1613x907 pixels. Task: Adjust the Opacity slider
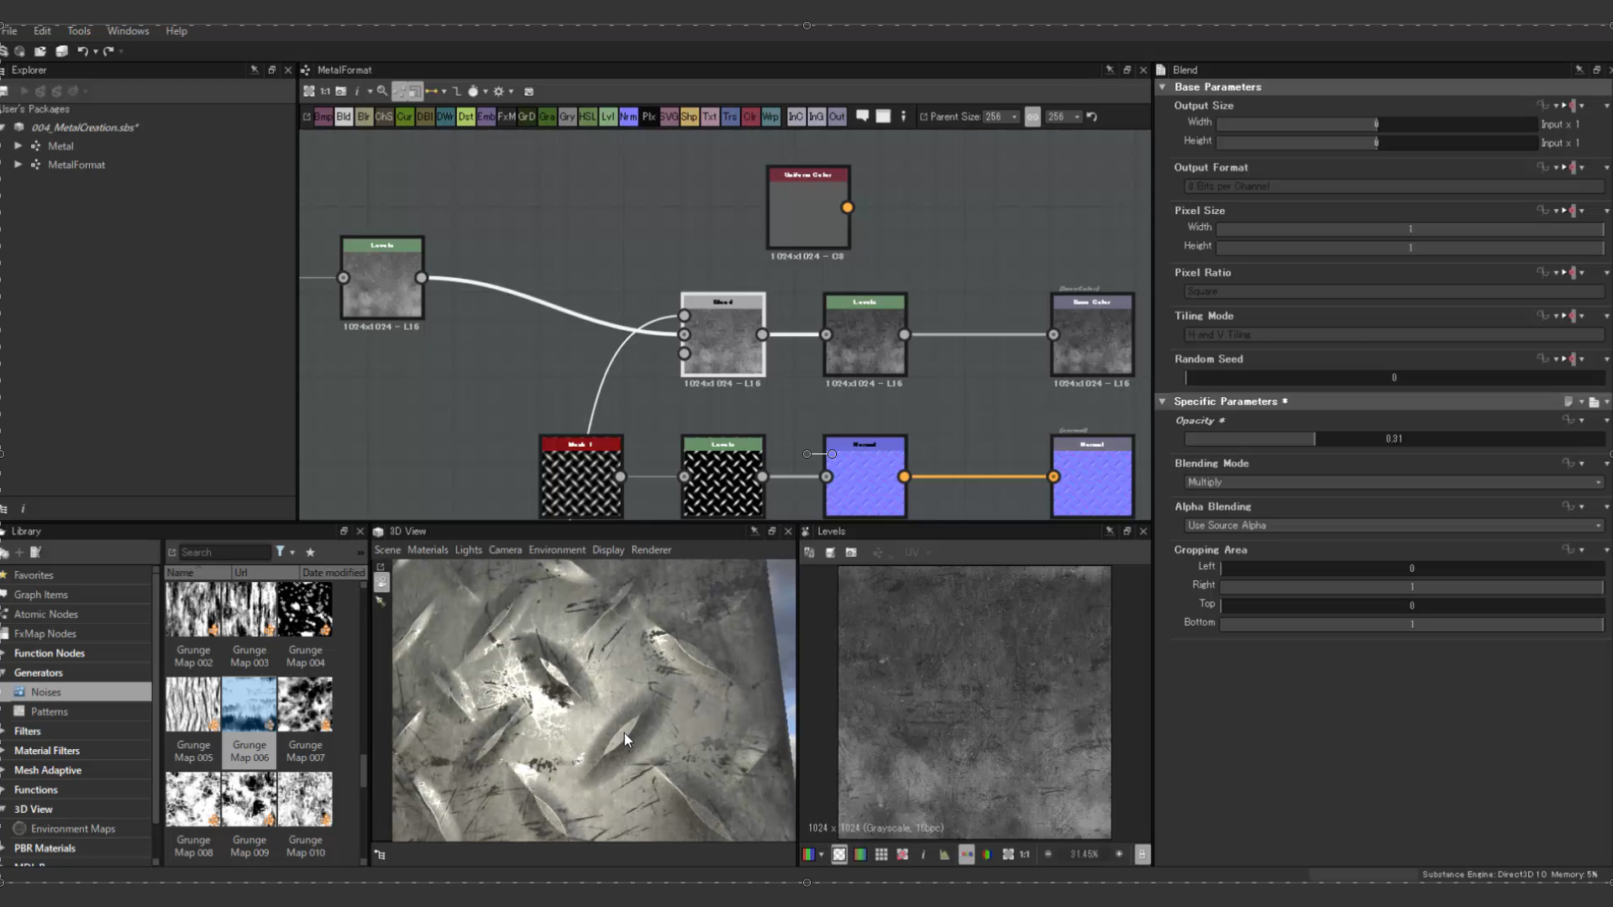pos(1315,438)
